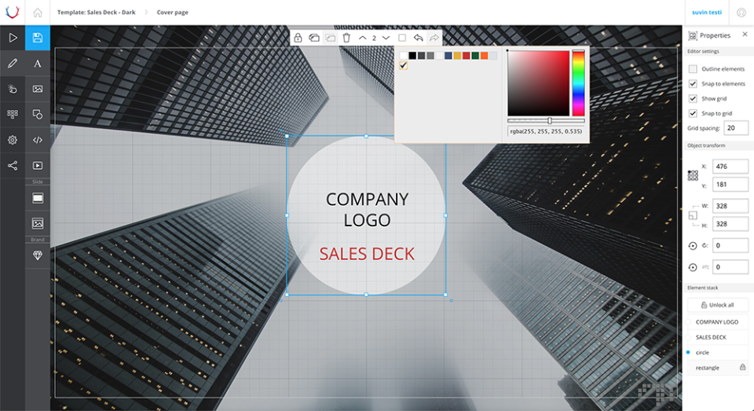
Task: Open the interactions hand-click tool
Action: [x=13, y=89]
